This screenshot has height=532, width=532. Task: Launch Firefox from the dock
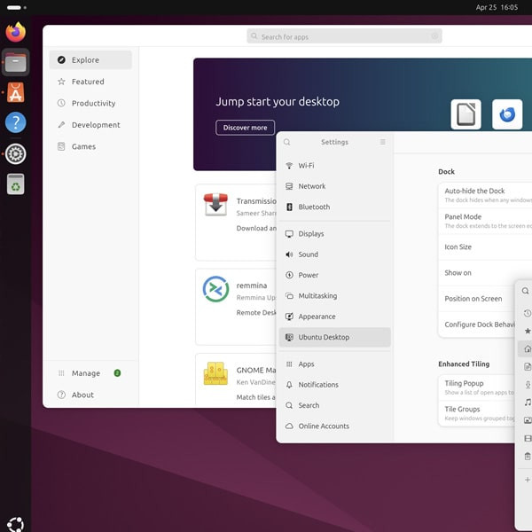[x=16, y=33]
